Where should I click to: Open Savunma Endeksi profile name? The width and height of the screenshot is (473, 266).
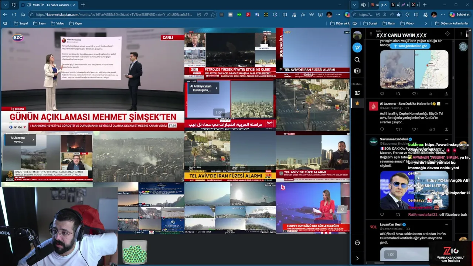point(394,139)
